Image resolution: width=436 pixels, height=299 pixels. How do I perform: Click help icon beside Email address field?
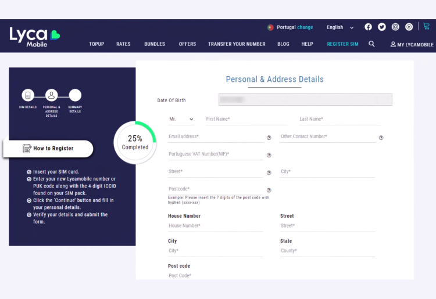[269, 138]
